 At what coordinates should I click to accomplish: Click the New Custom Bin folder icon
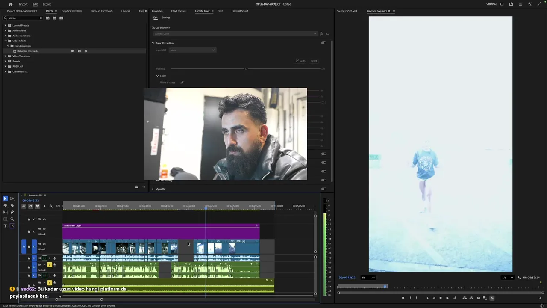click(137, 187)
